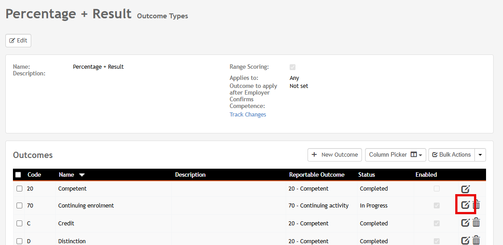Sort by Status column header
The image size is (503, 245).
point(366,175)
